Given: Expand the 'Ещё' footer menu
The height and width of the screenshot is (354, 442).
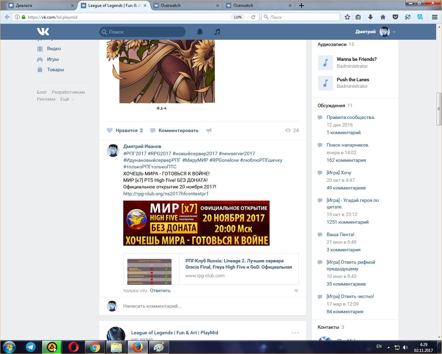Looking at the screenshot, I should [x=67, y=99].
